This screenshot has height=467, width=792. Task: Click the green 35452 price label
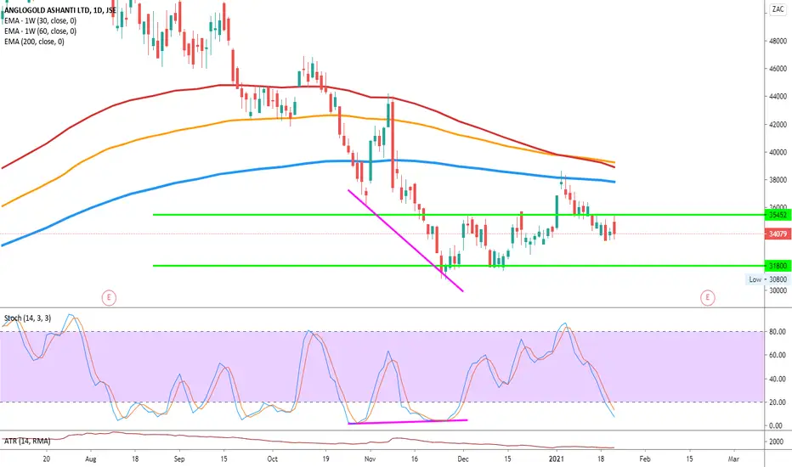(x=778, y=215)
